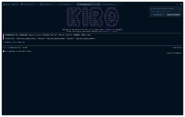This screenshot has width=185, height=117.
Task: Click the /home/ubuntu path text
Action: (177, 48)
